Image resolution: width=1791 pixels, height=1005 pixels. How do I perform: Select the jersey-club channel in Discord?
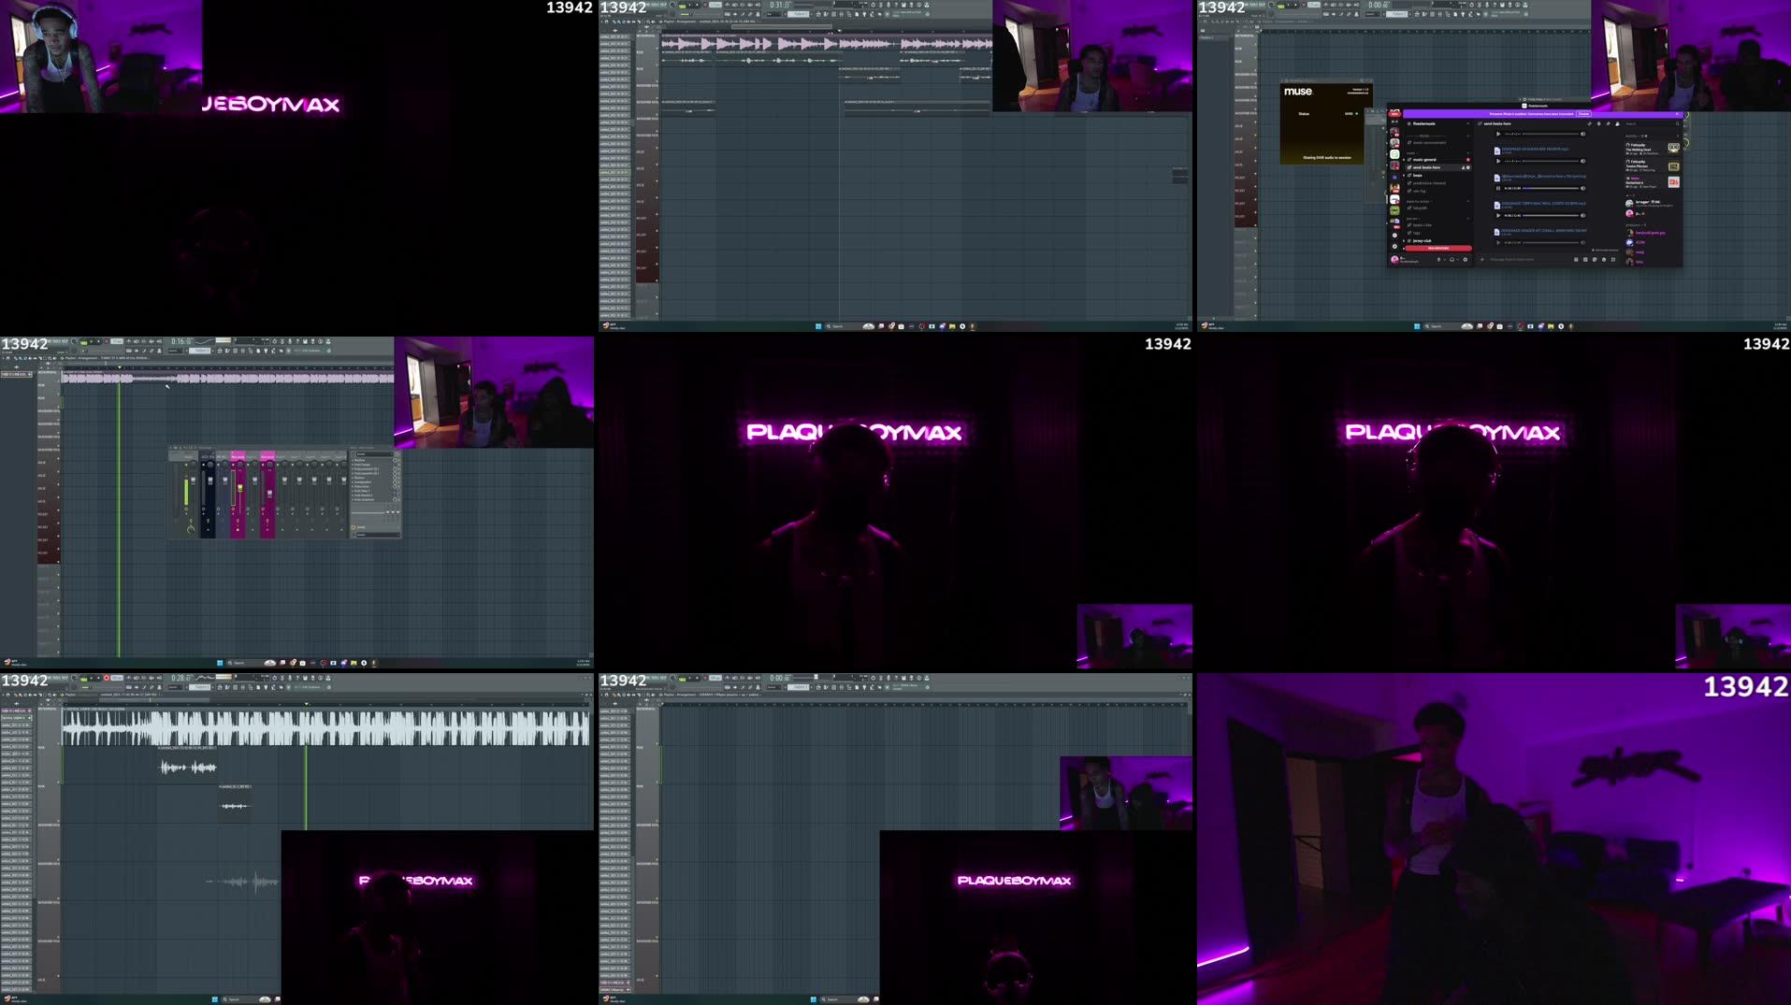(1423, 241)
